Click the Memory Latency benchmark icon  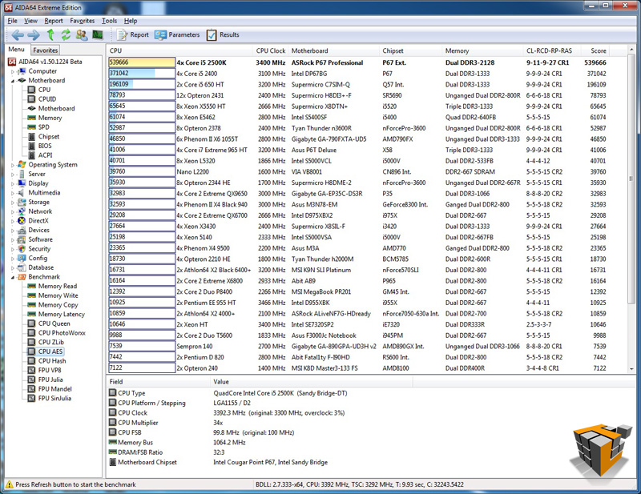[31, 314]
